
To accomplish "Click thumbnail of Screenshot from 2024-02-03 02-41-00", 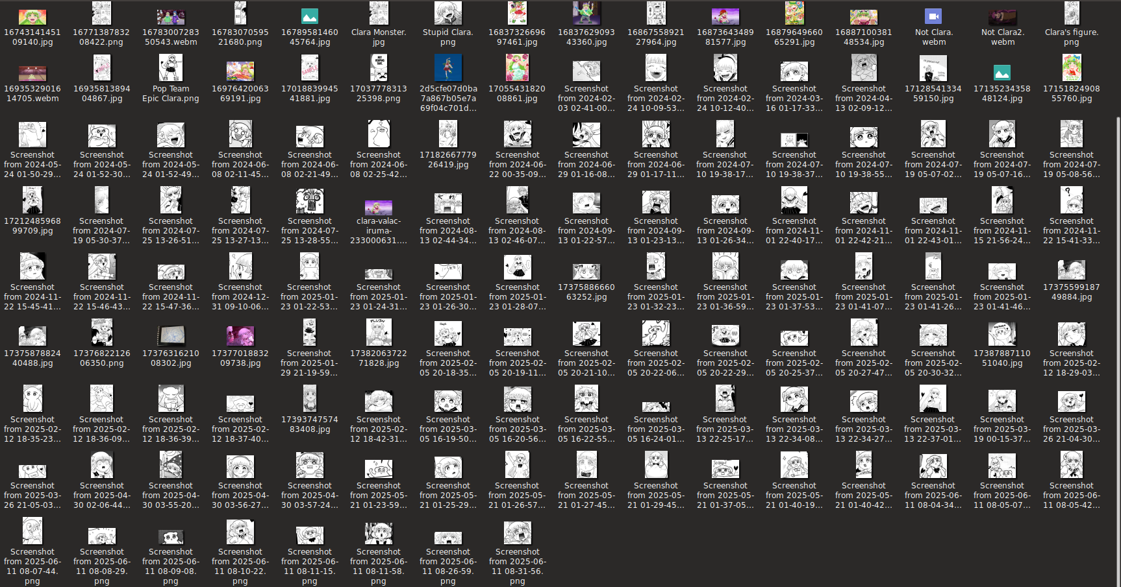I will coord(586,71).
